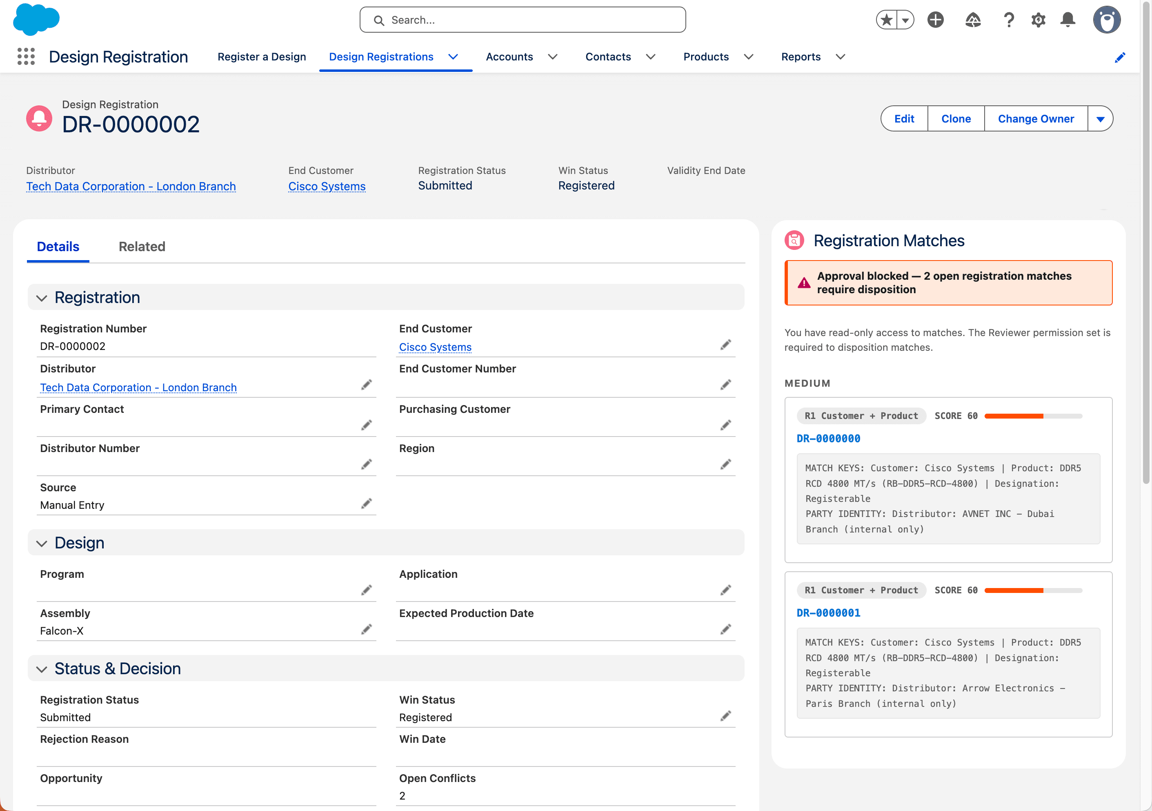1152x811 pixels.
Task: Open Tech Data Corporation link in header
Action: click(131, 186)
